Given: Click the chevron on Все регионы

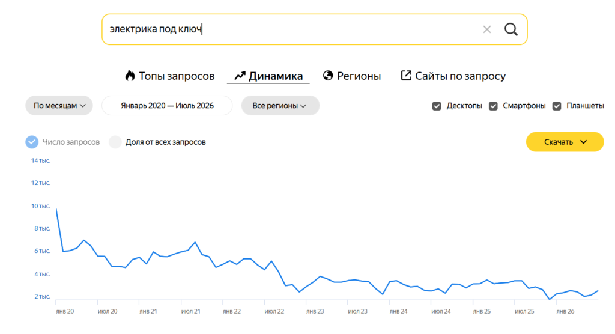Looking at the screenshot, I should coord(303,106).
